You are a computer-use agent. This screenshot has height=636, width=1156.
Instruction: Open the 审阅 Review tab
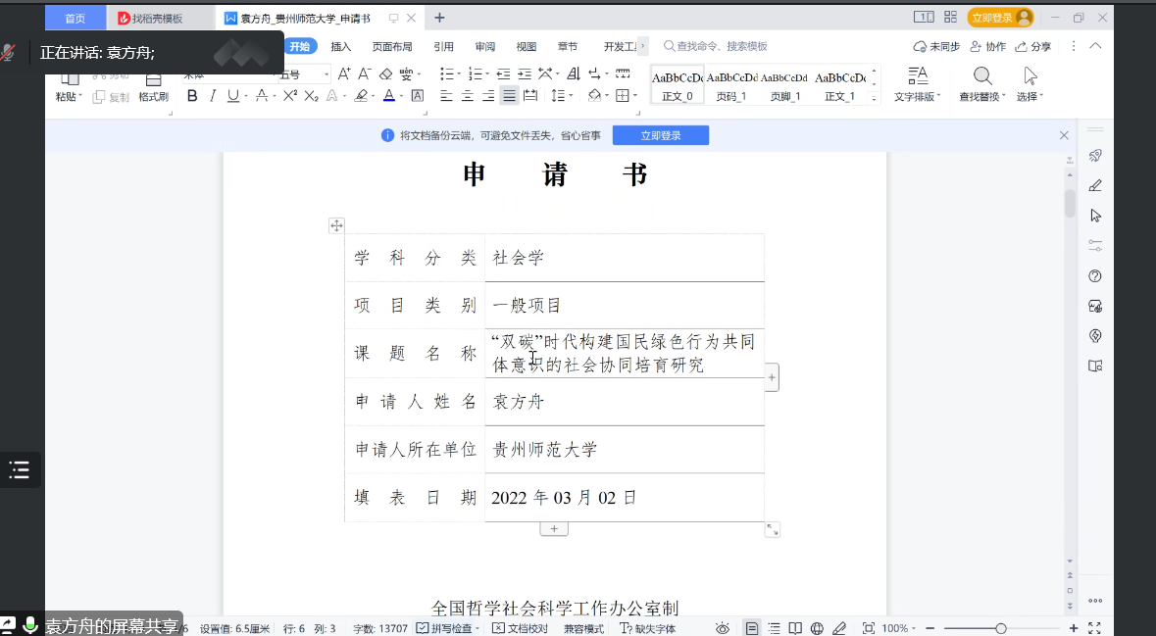click(x=485, y=46)
